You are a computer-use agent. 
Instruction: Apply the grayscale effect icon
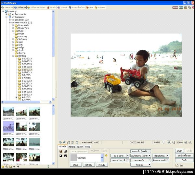click(x=65, y=151)
